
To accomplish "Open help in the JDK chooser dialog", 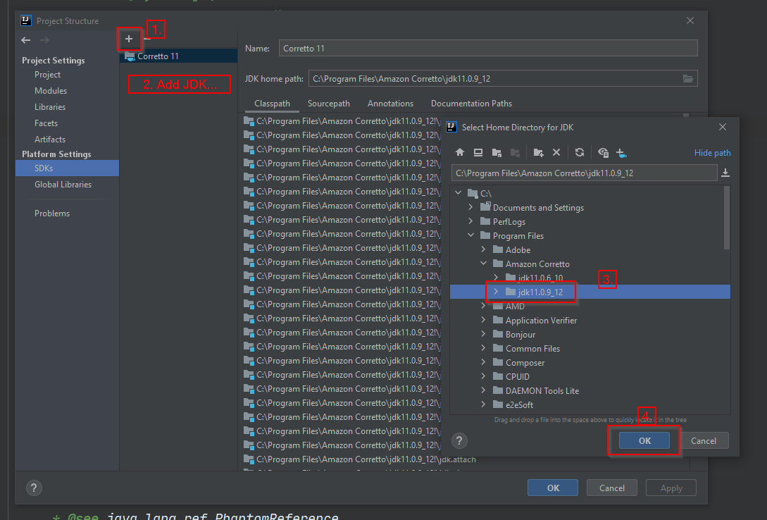I will tap(459, 441).
